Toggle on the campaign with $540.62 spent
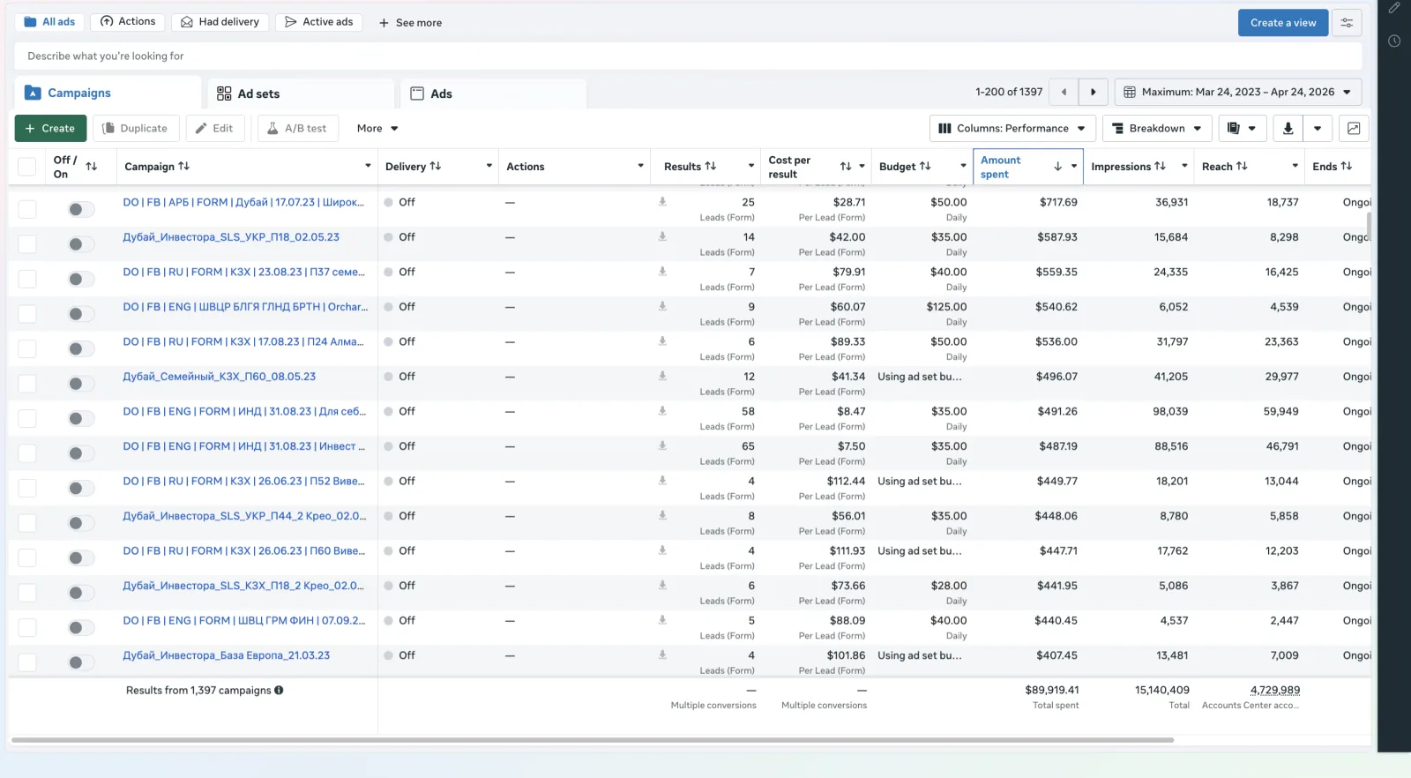The width and height of the screenshot is (1411, 778). click(x=81, y=314)
